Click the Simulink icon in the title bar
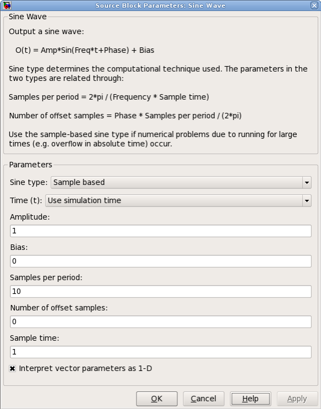Screen dimensions: 321x409 tap(7, 5)
